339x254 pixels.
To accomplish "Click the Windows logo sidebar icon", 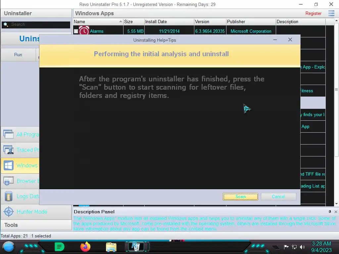I will [x=8, y=165].
